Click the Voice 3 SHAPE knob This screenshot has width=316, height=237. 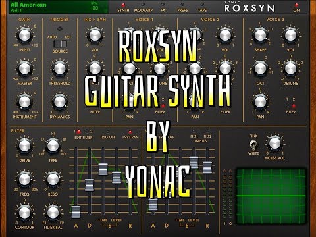tap(260, 35)
